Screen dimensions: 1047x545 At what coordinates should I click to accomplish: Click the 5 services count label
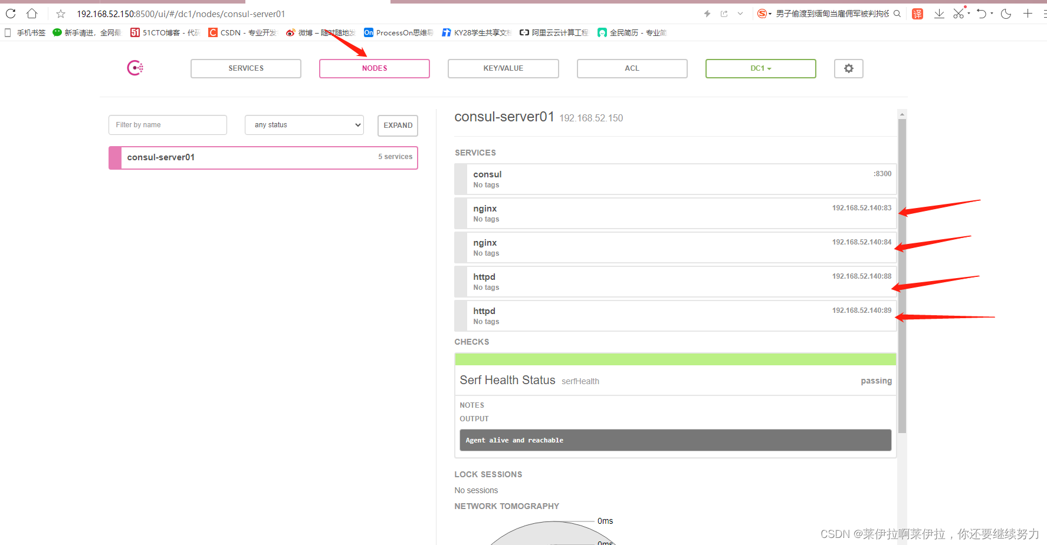395,157
